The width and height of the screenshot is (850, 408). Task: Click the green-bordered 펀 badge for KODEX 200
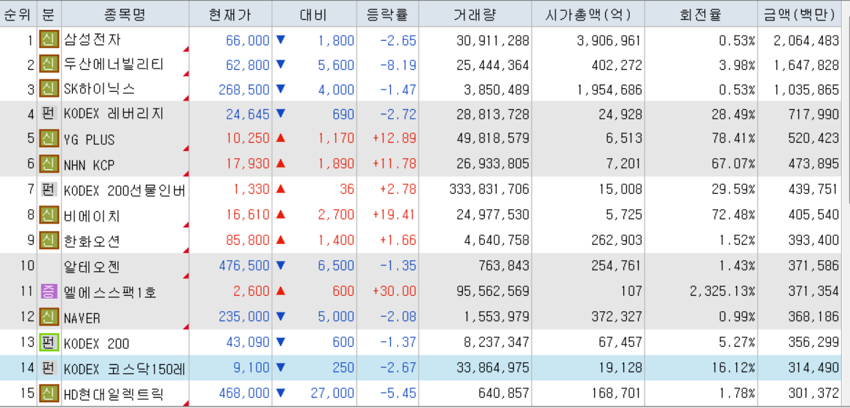[x=49, y=343]
